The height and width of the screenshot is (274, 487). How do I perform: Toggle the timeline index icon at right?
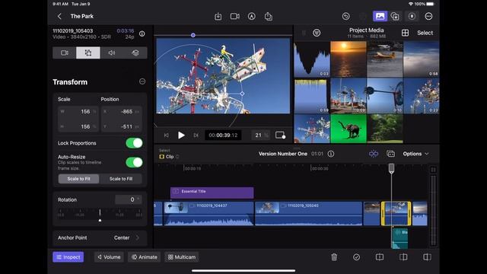coord(433,170)
